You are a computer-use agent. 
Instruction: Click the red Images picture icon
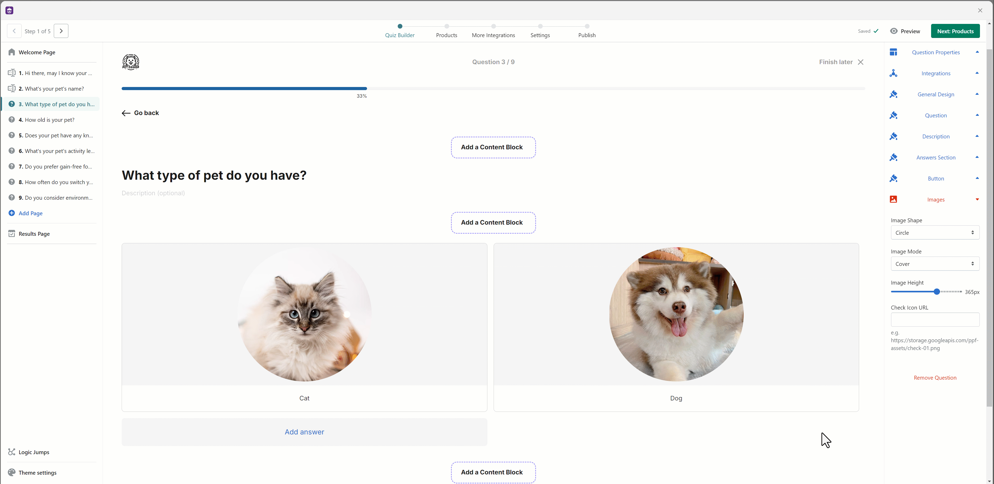click(893, 199)
